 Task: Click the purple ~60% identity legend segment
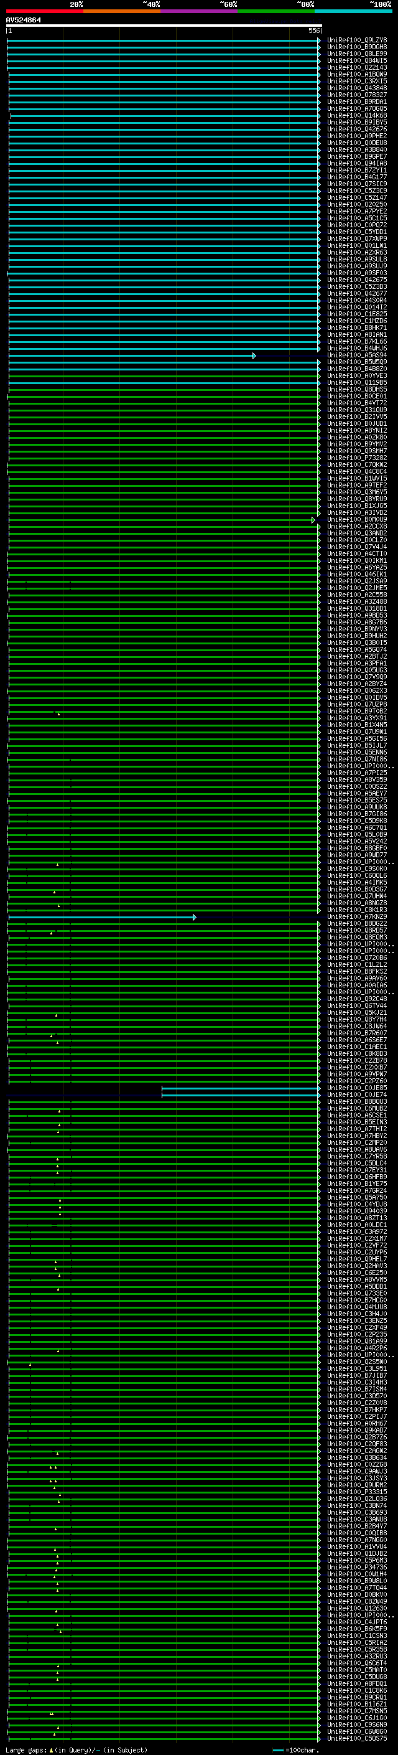198,12
